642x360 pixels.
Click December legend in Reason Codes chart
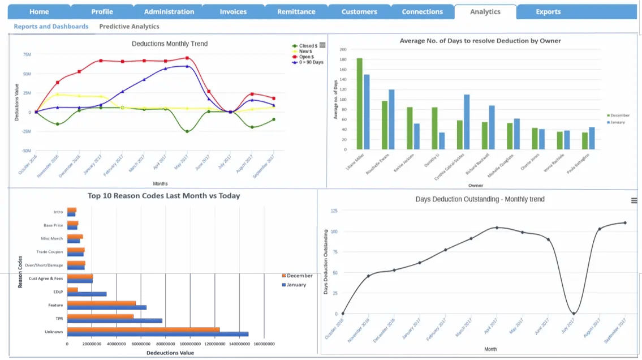tap(298, 276)
